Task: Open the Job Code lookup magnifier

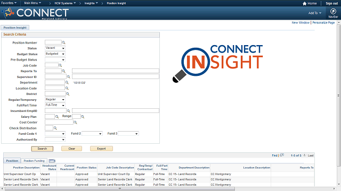Action: click(60, 65)
